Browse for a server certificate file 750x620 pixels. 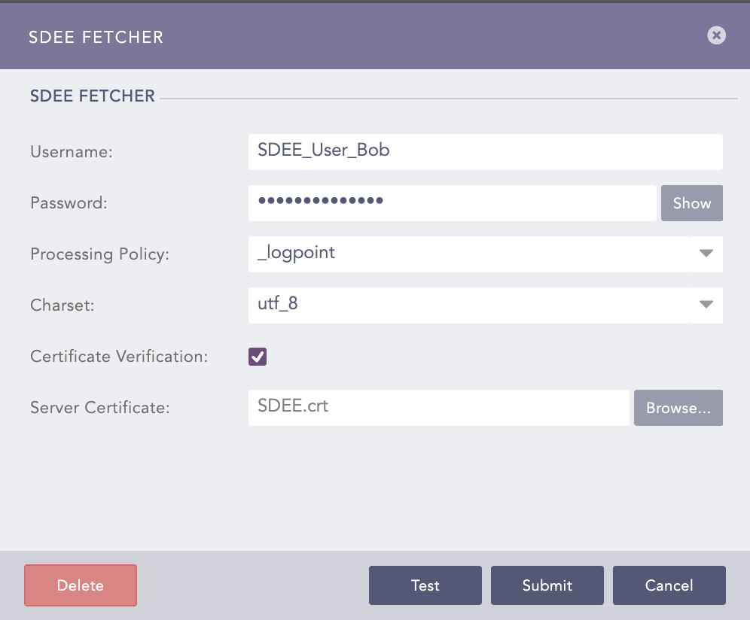678,408
